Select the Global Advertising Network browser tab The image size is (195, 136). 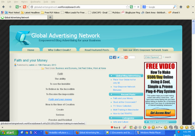pos(24,17)
